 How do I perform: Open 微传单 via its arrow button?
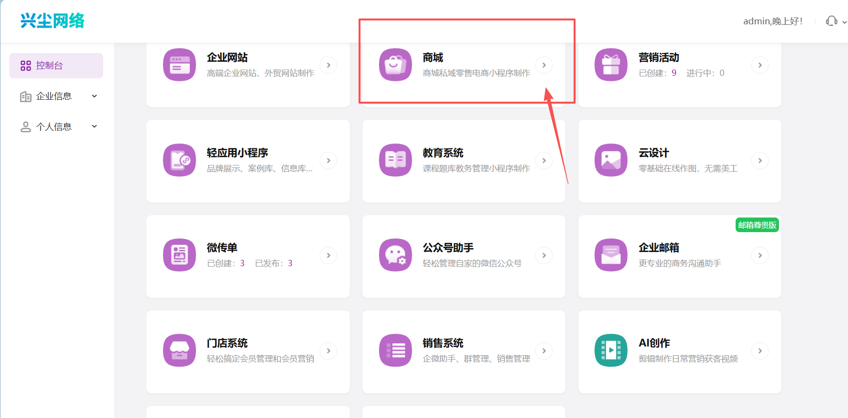[x=328, y=255]
